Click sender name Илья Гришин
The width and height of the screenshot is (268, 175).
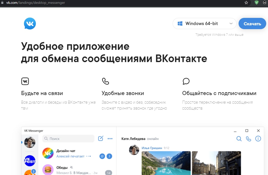(x=152, y=148)
